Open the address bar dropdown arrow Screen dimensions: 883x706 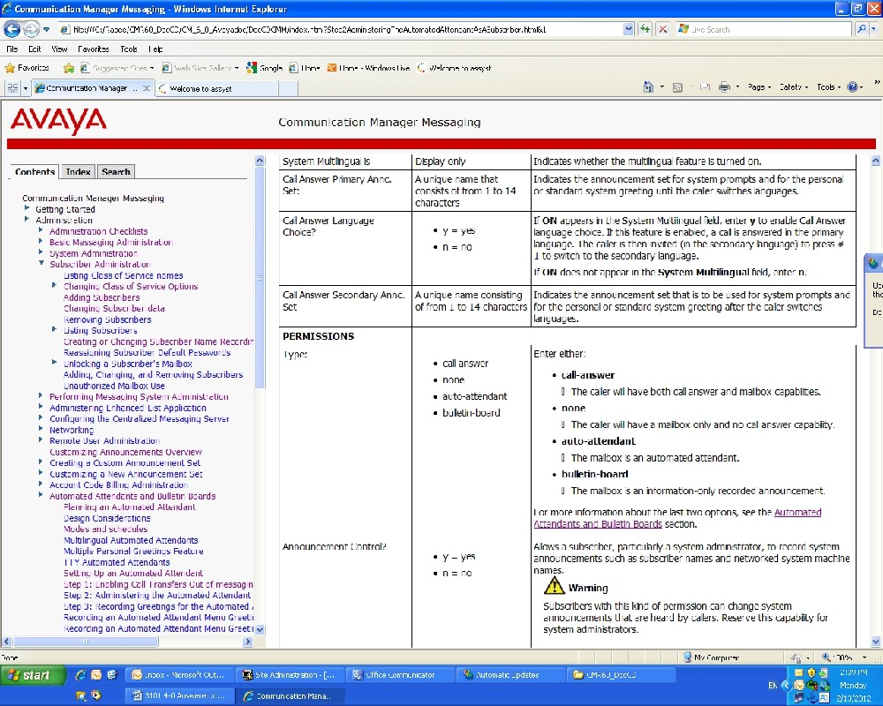(x=629, y=29)
